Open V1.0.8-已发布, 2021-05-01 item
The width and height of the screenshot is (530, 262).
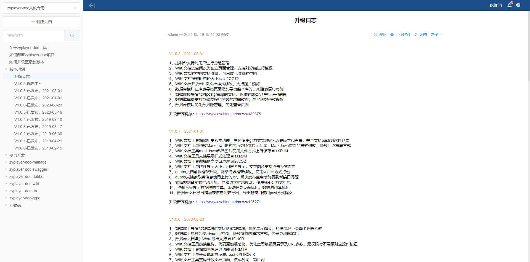(38, 91)
